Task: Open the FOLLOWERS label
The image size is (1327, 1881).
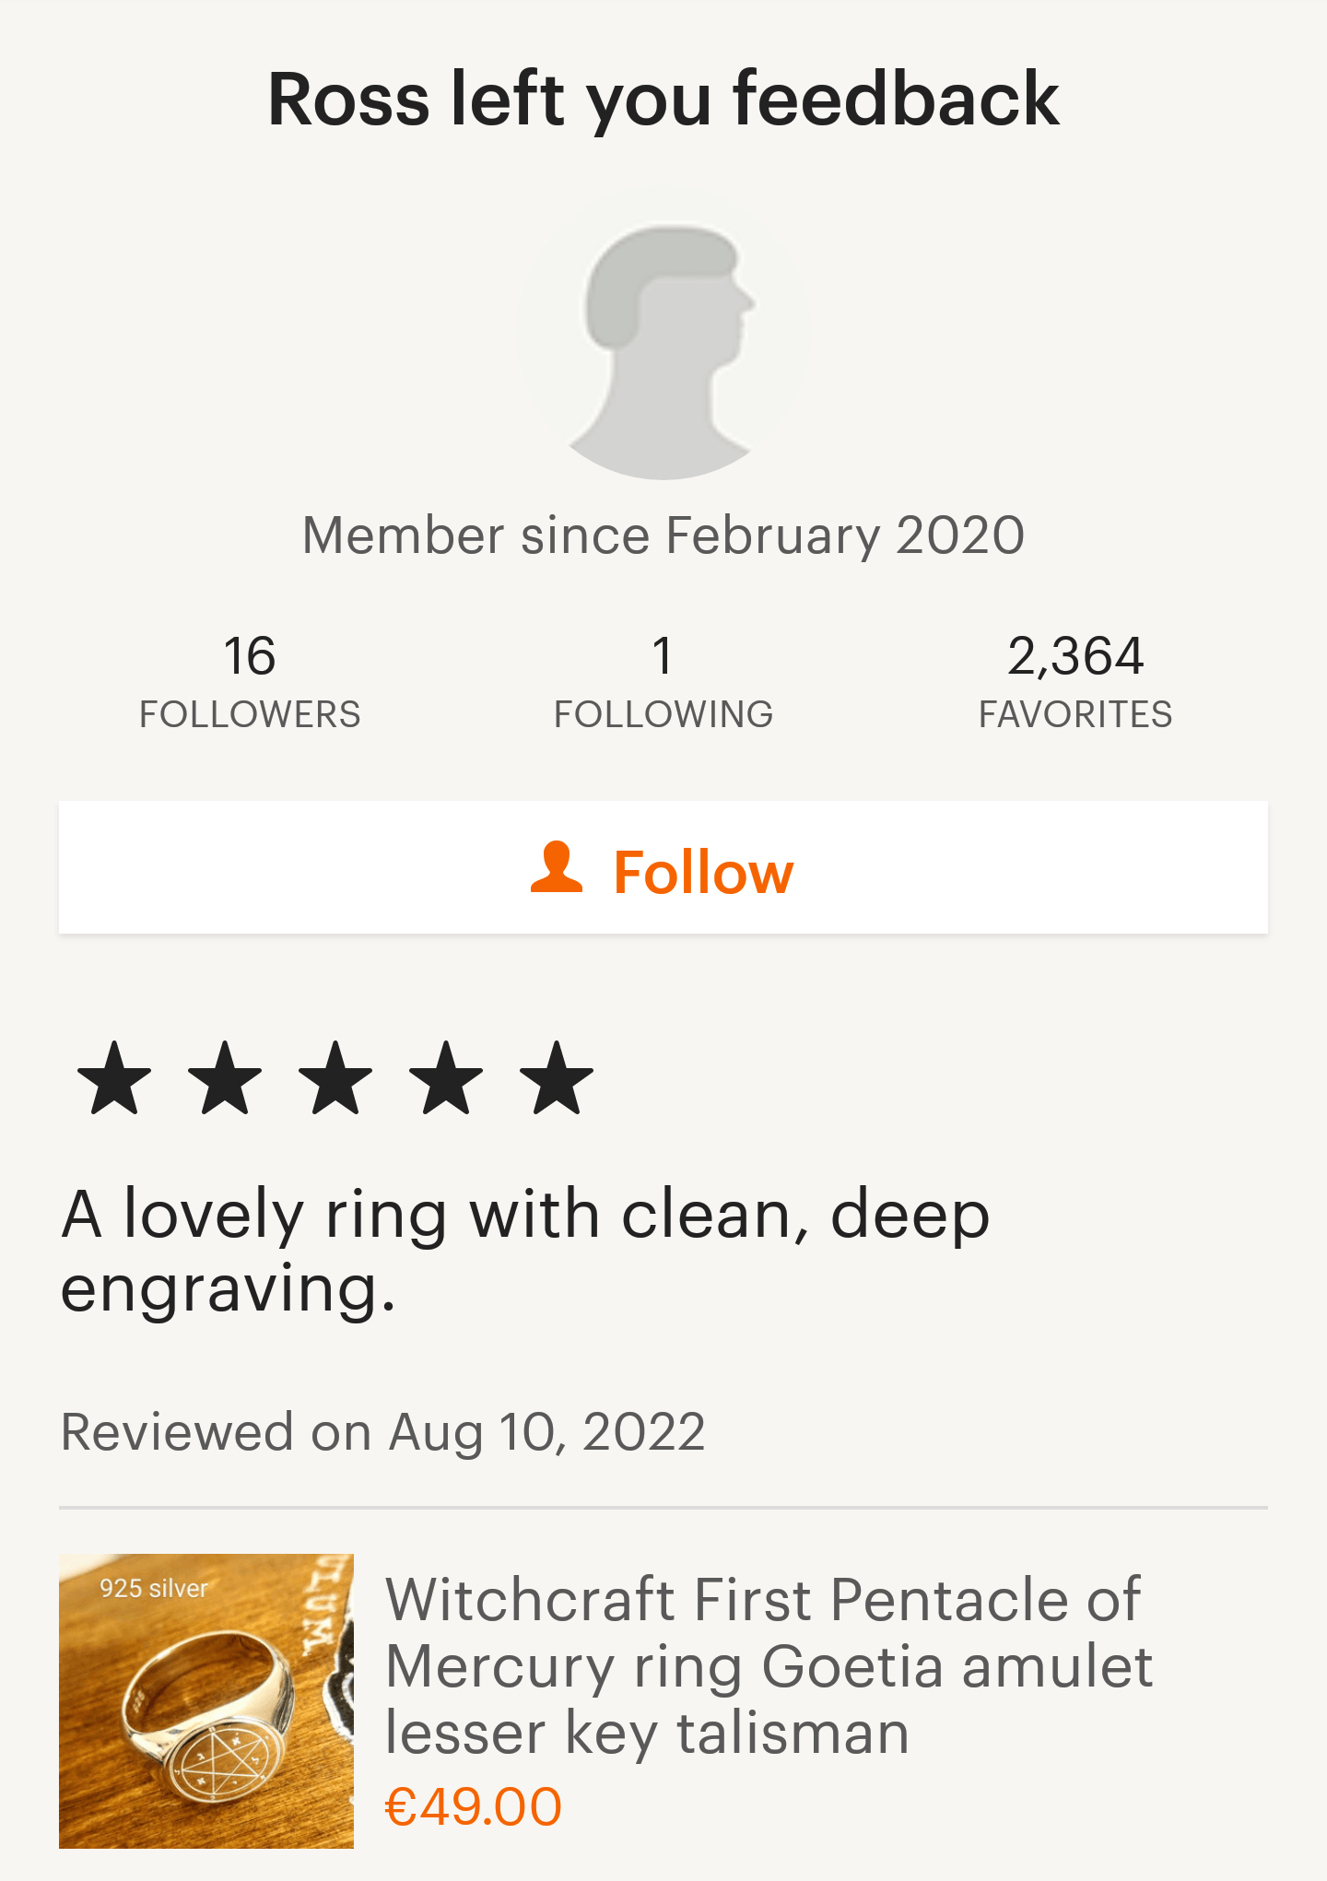Action: pos(250,715)
